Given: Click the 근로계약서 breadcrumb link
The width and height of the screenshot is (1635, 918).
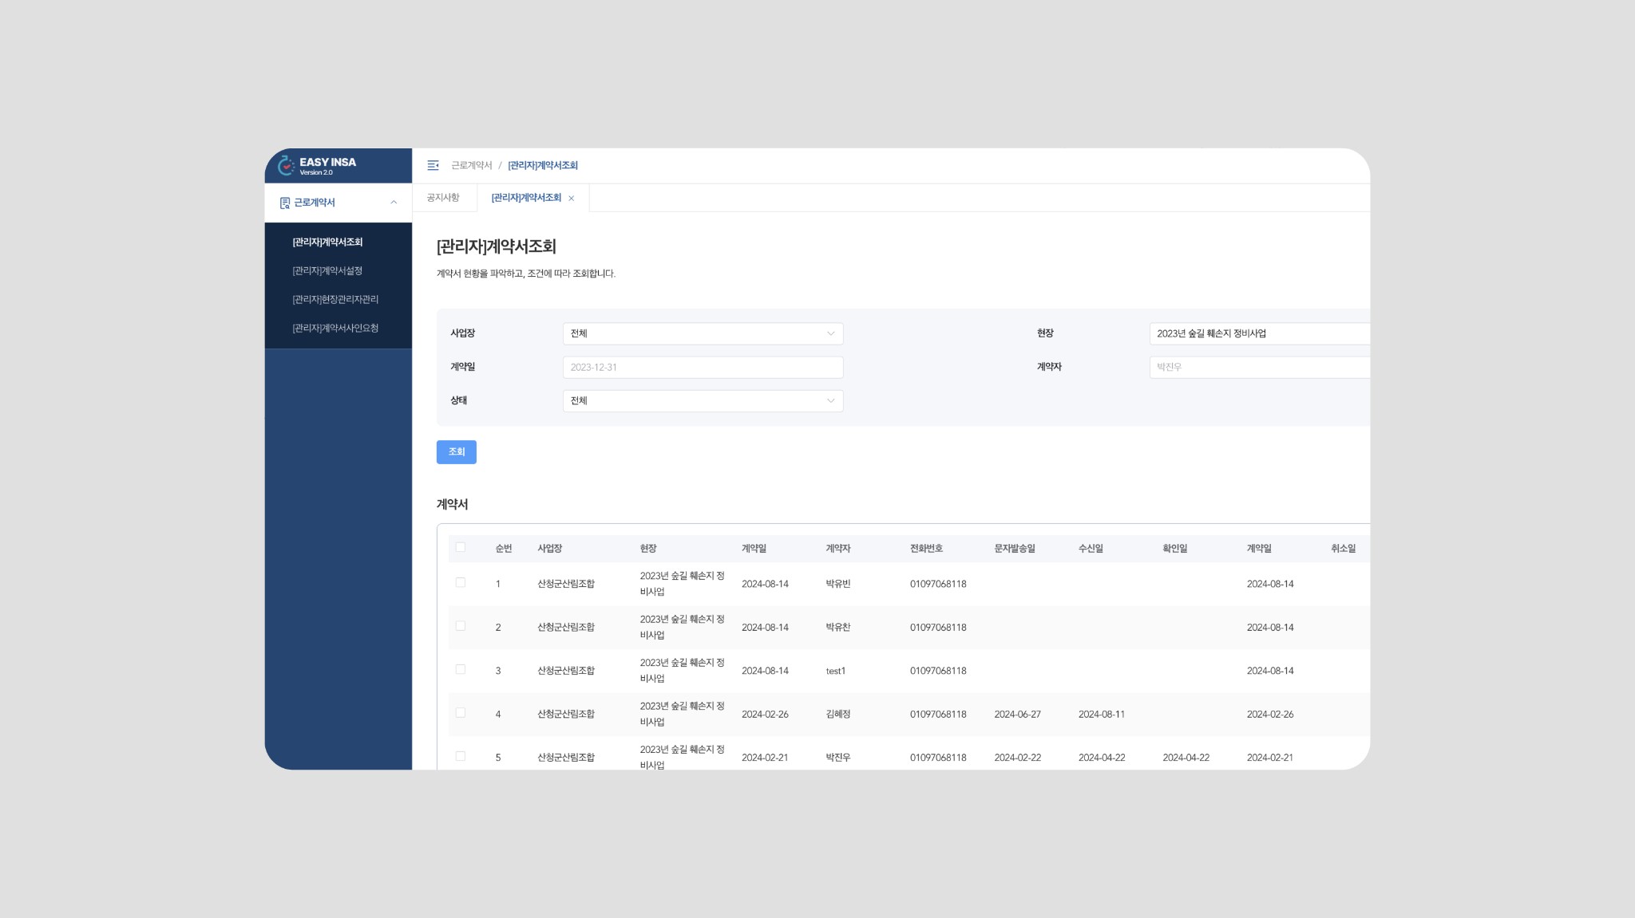Looking at the screenshot, I should click(x=471, y=166).
